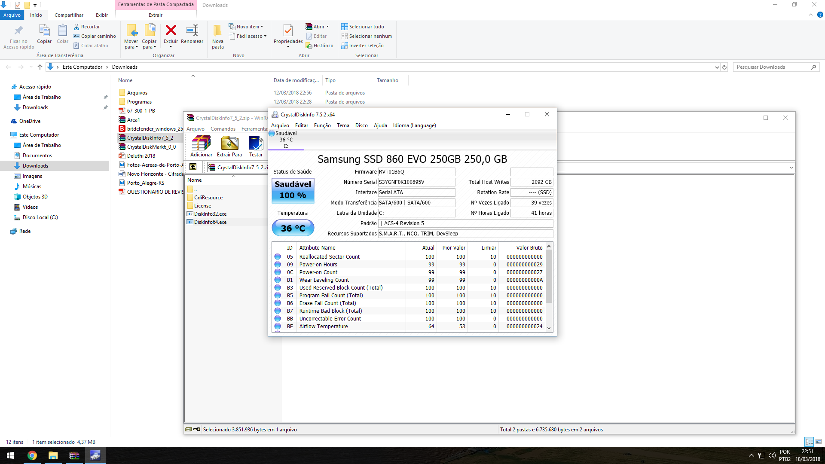Open recent locations dropdown in Explorer

pos(31,67)
